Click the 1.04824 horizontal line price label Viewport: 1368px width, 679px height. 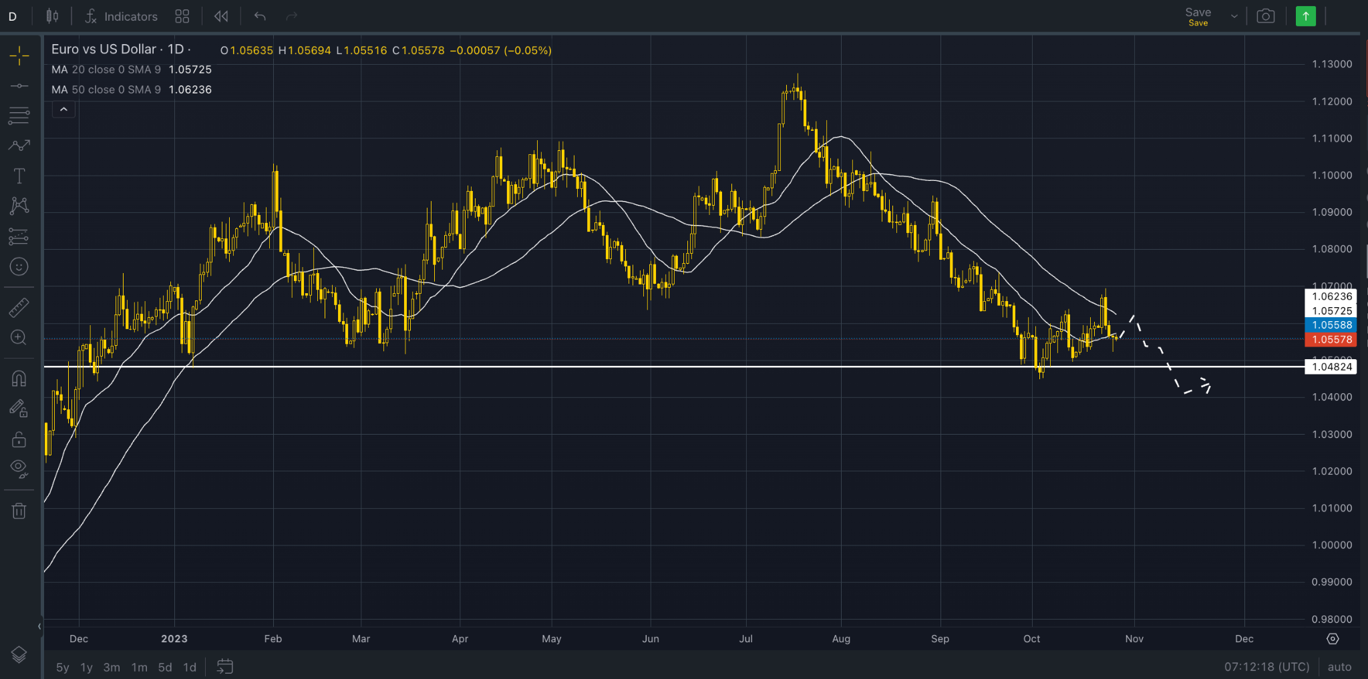pyautogui.click(x=1331, y=367)
